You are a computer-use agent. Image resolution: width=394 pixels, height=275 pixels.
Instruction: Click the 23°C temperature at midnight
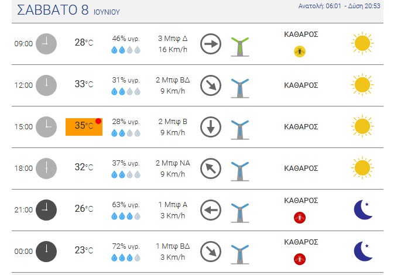coord(84,250)
